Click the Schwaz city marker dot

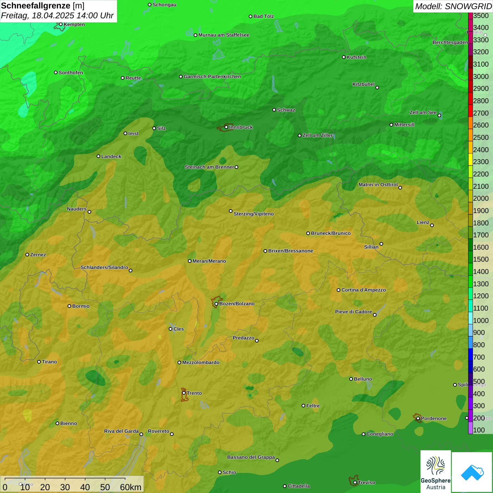274,110
